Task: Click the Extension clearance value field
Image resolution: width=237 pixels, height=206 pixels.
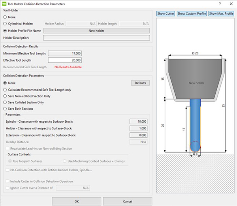Action: point(139,135)
